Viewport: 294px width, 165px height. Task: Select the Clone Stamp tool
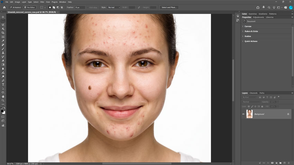click(x=3, y=53)
